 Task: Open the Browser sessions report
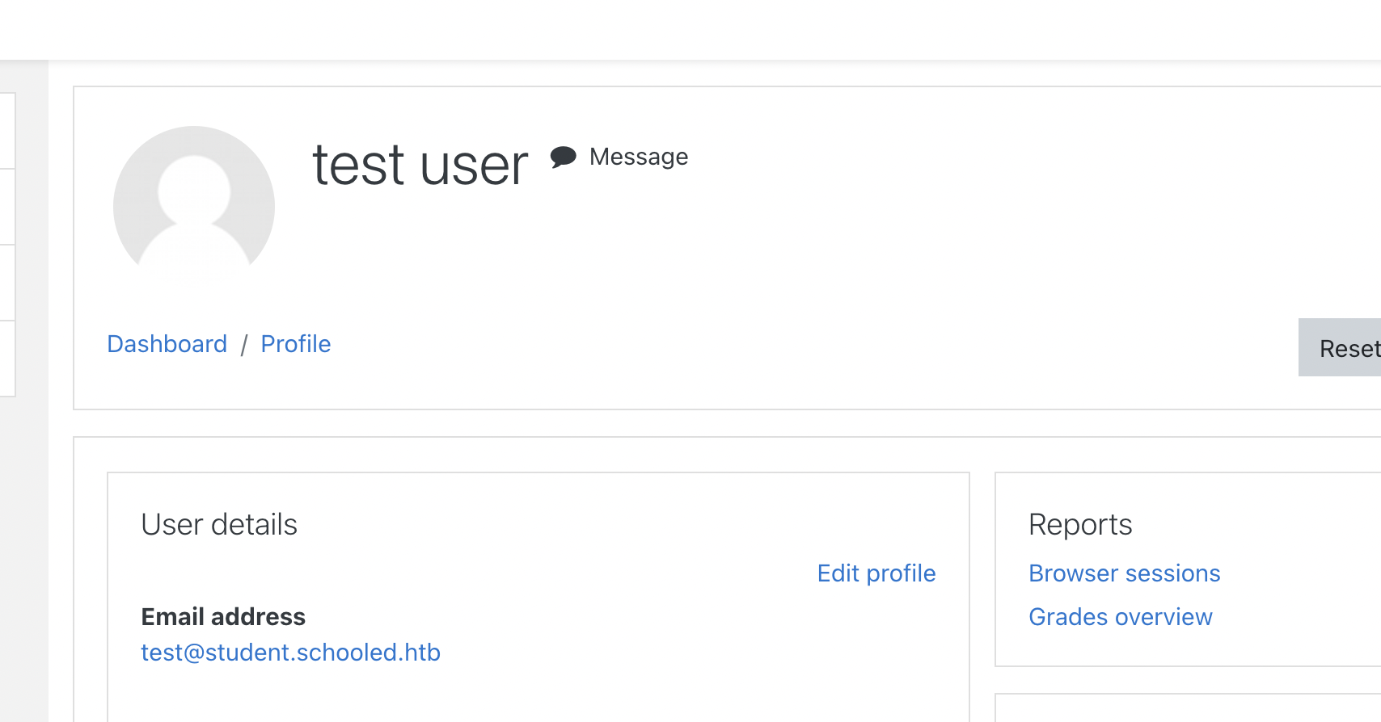[1124, 573]
